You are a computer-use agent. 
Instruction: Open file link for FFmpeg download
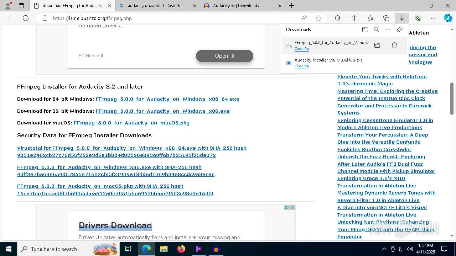tap(301, 49)
